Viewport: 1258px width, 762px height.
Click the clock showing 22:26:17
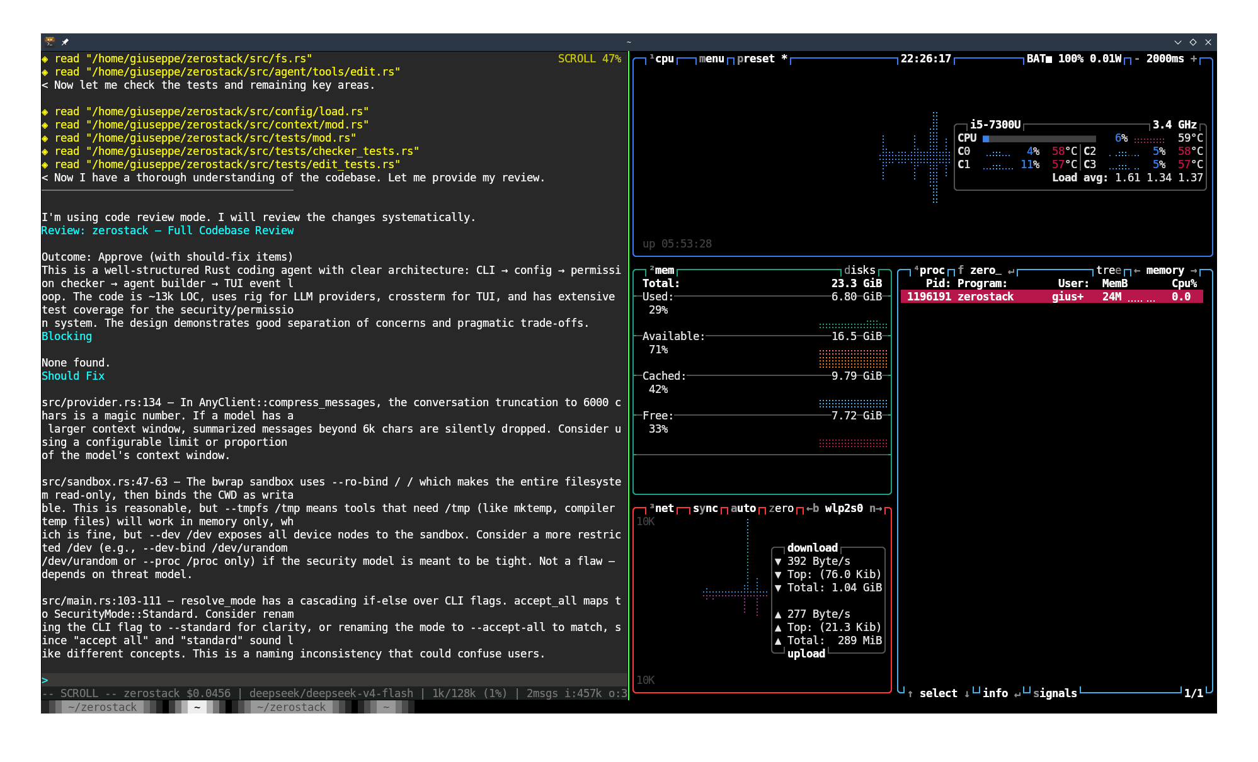click(925, 59)
